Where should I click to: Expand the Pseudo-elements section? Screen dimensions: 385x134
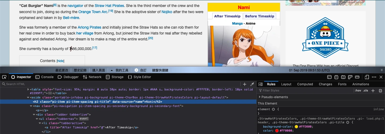[260, 97]
